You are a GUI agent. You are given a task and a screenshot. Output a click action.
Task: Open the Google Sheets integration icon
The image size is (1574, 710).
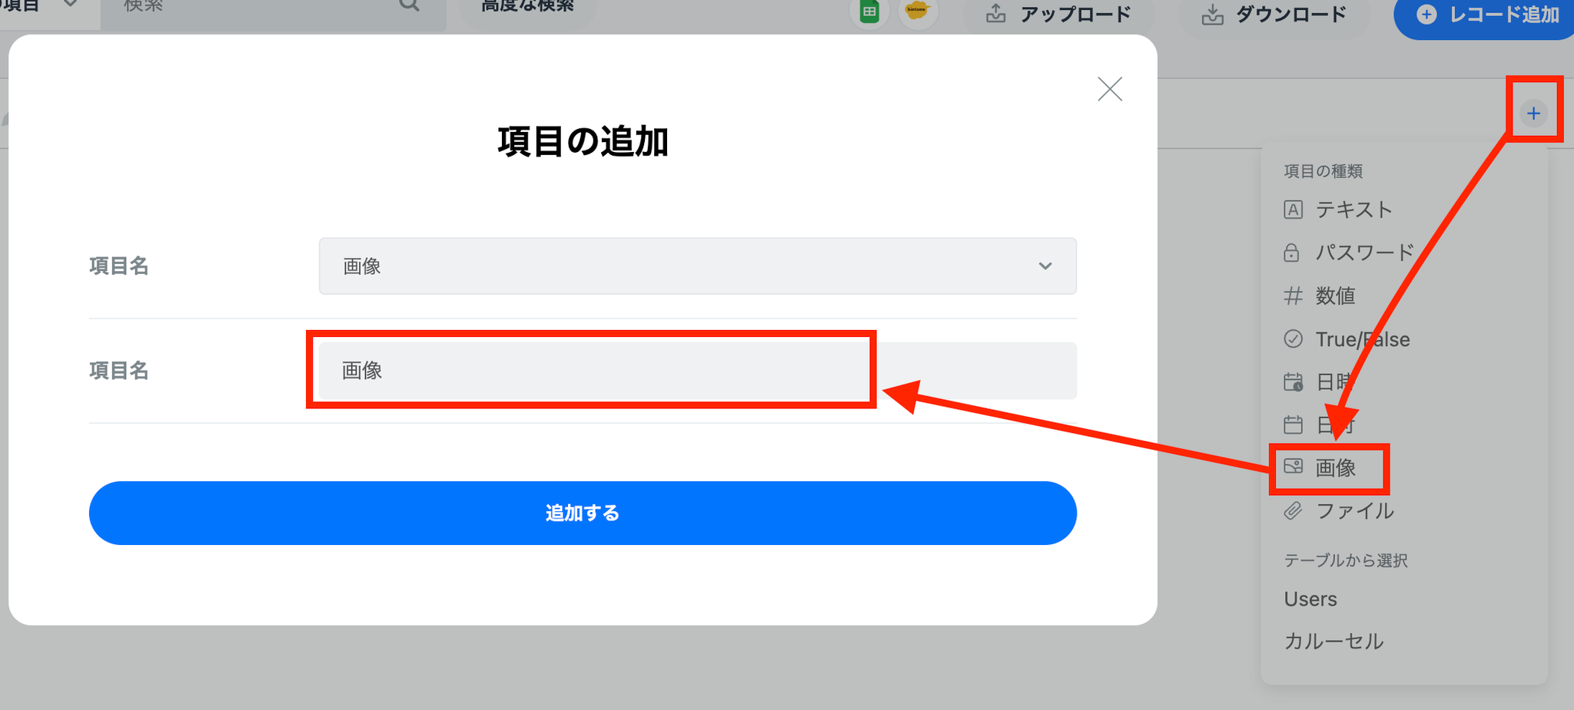coord(869,12)
